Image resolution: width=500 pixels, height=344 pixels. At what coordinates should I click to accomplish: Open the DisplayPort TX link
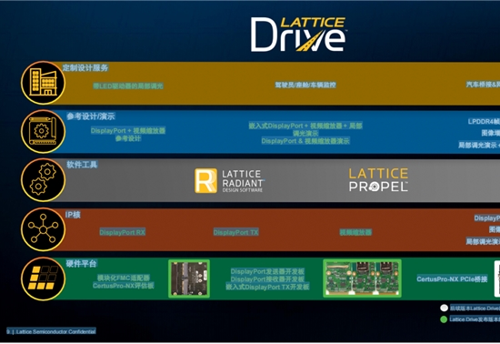[236, 232]
